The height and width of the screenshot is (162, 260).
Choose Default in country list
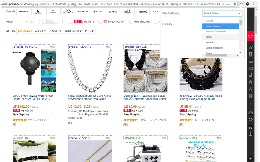point(221,21)
